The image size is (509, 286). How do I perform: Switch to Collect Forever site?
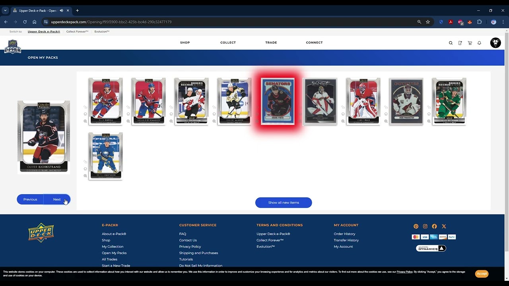(x=77, y=31)
